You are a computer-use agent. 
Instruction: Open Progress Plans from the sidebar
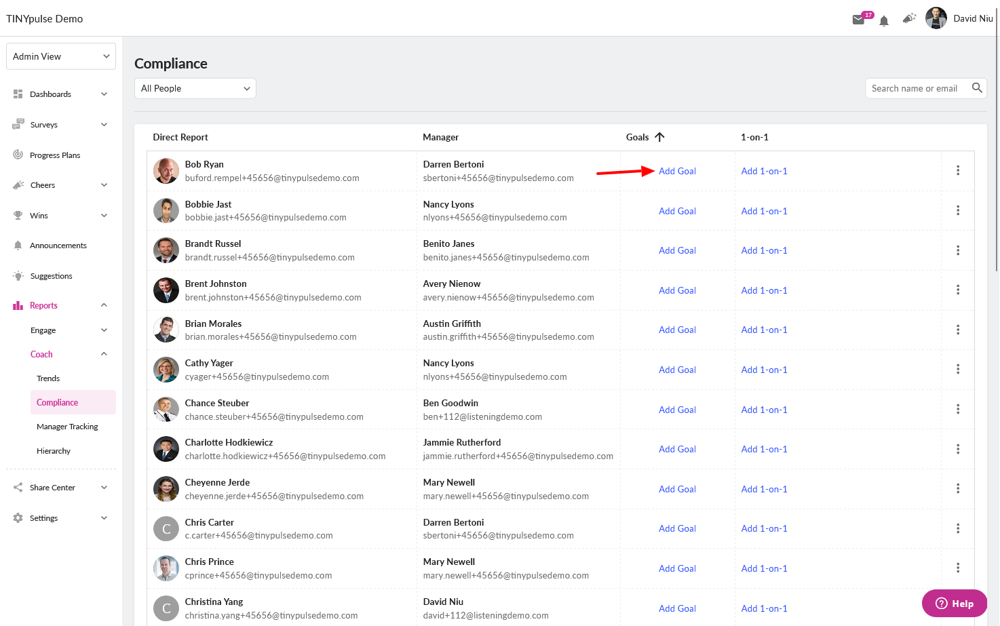point(55,155)
